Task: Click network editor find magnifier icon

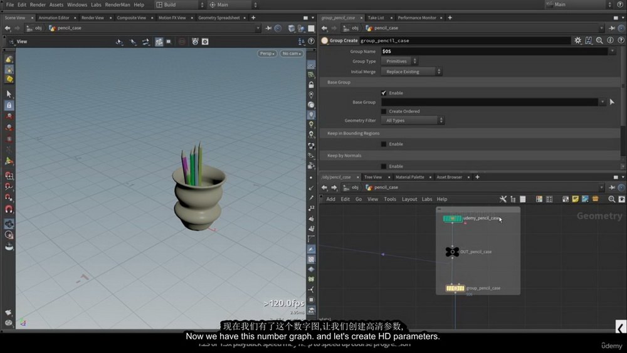Action: [x=611, y=199]
